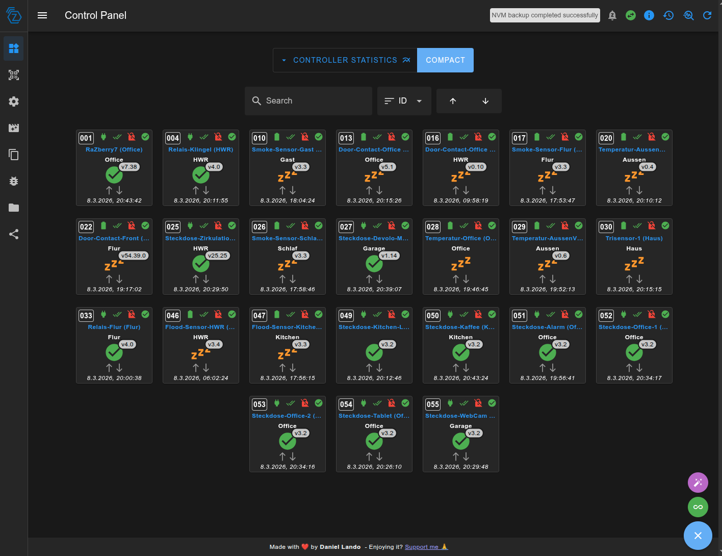The height and width of the screenshot is (556, 722).
Task: Open the Smart Start QR code page
Action: (13, 75)
